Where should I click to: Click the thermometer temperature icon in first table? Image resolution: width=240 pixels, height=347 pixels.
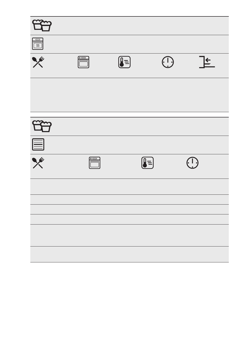click(124, 62)
